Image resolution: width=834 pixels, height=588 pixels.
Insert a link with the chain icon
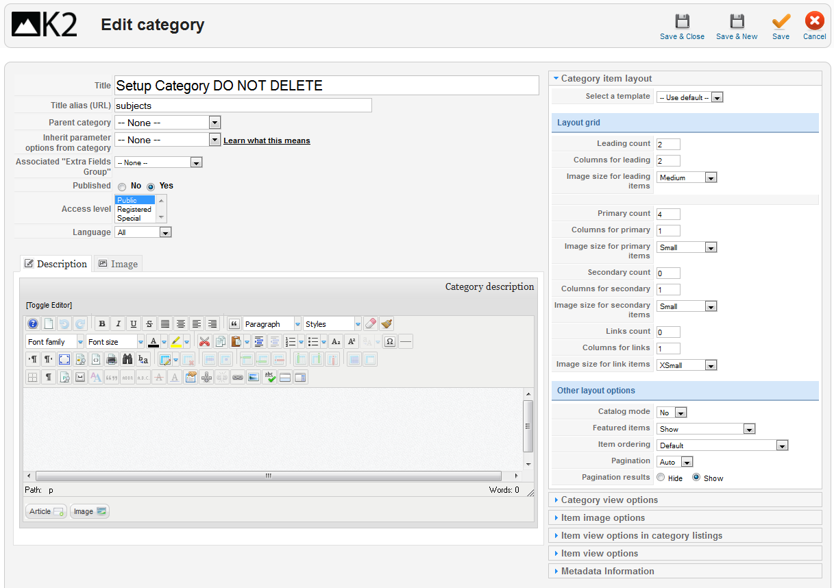(x=238, y=377)
